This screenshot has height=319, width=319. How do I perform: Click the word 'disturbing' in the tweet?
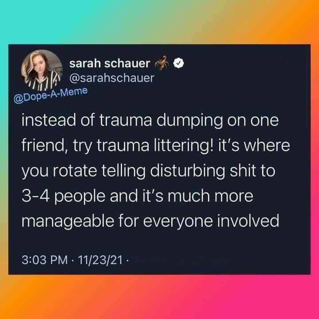pyautogui.click(x=187, y=171)
